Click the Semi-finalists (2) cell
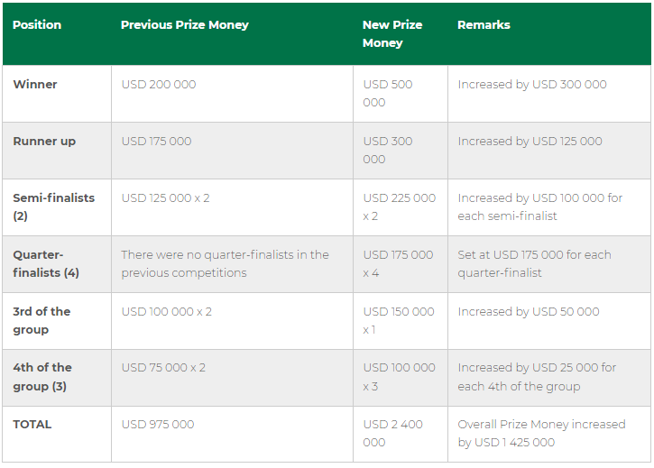Image resolution: width=654 pixels, height=468 pixels. 54,206
